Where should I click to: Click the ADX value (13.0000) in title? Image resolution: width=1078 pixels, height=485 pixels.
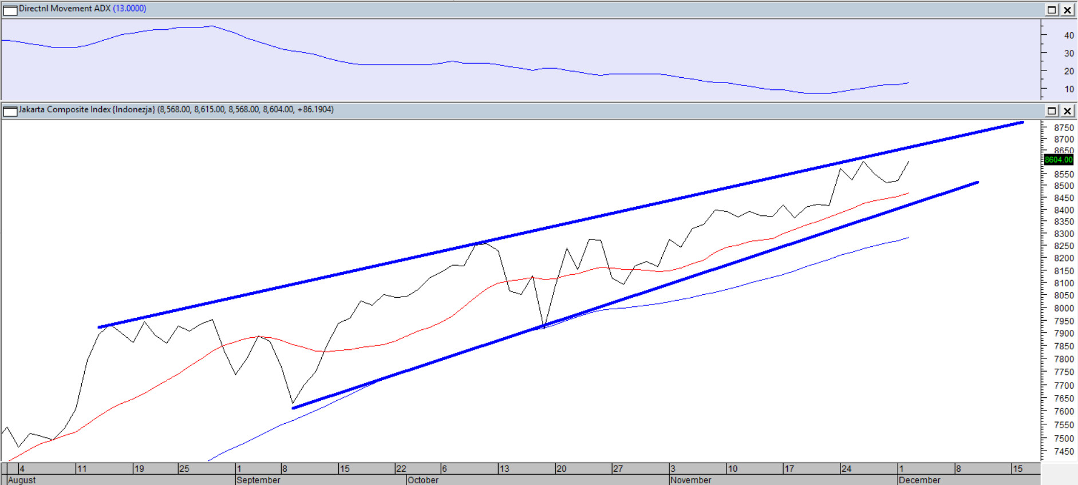(129, 9)
